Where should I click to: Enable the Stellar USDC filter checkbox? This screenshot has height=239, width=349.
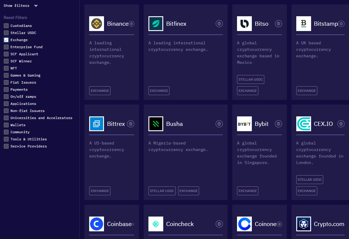(x=6, y=33)
